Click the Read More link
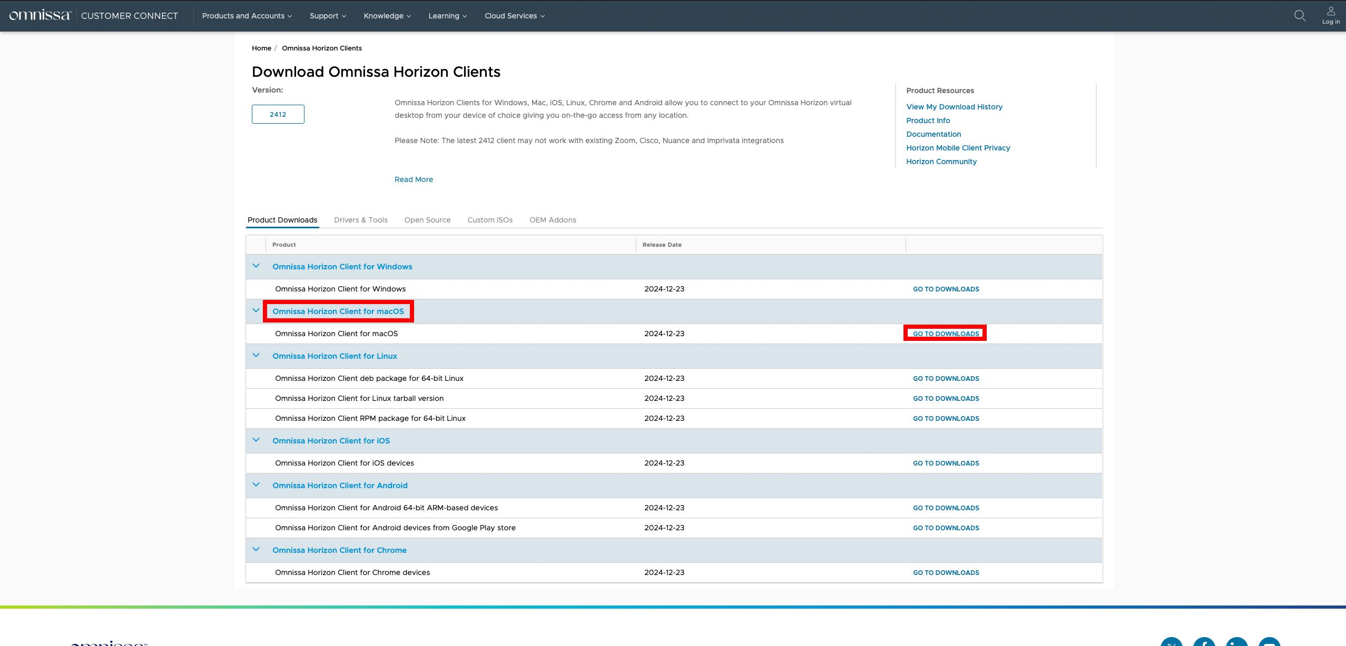Viewport: 1346px width, 646px height. point(414,179)
